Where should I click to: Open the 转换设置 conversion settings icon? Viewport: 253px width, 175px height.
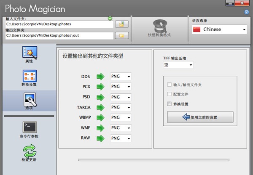click(30, 76)
